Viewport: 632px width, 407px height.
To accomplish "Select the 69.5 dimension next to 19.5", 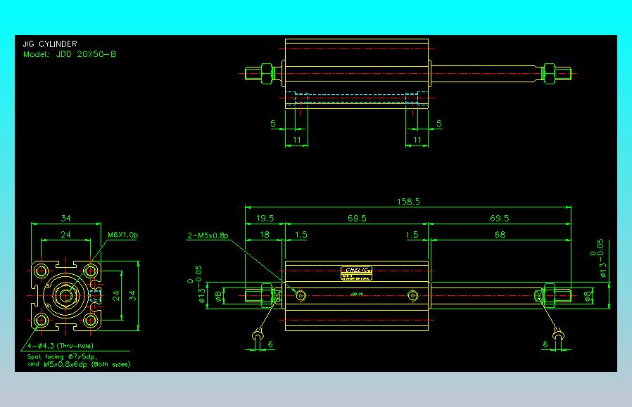I will pos(357,218).
